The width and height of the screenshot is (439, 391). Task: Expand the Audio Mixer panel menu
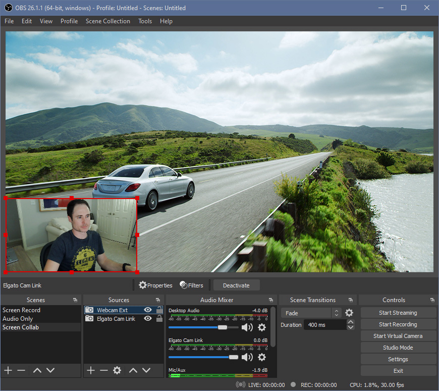pyautogui.click(x=271, y=300)
